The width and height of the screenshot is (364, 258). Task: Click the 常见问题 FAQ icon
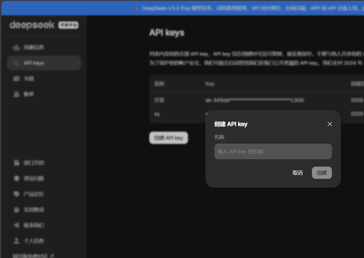tap(16, 179)
